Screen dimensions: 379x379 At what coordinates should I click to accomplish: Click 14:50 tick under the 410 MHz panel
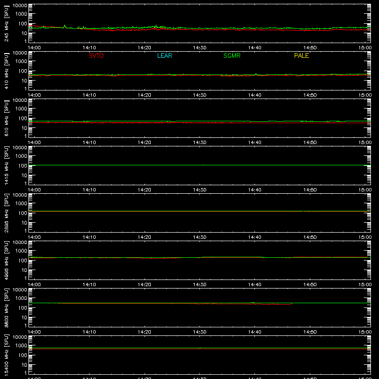310,95
